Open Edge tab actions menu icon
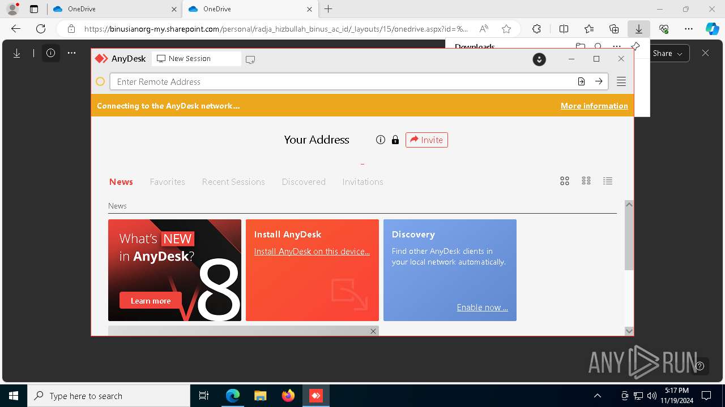 click(x=34, y=9)
